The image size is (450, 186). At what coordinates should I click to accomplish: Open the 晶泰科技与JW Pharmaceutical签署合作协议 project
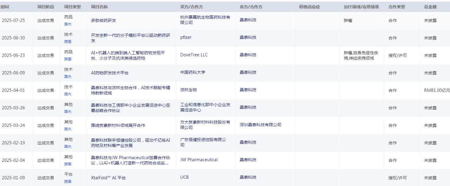[x=130, y=160]
